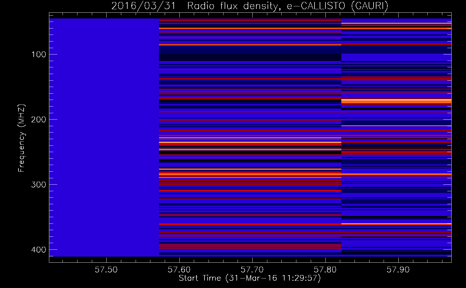Click the plot title mentioning e-CALLISTO (GAURI)
This screenshot has height=288, width=466.
point(250,6)
